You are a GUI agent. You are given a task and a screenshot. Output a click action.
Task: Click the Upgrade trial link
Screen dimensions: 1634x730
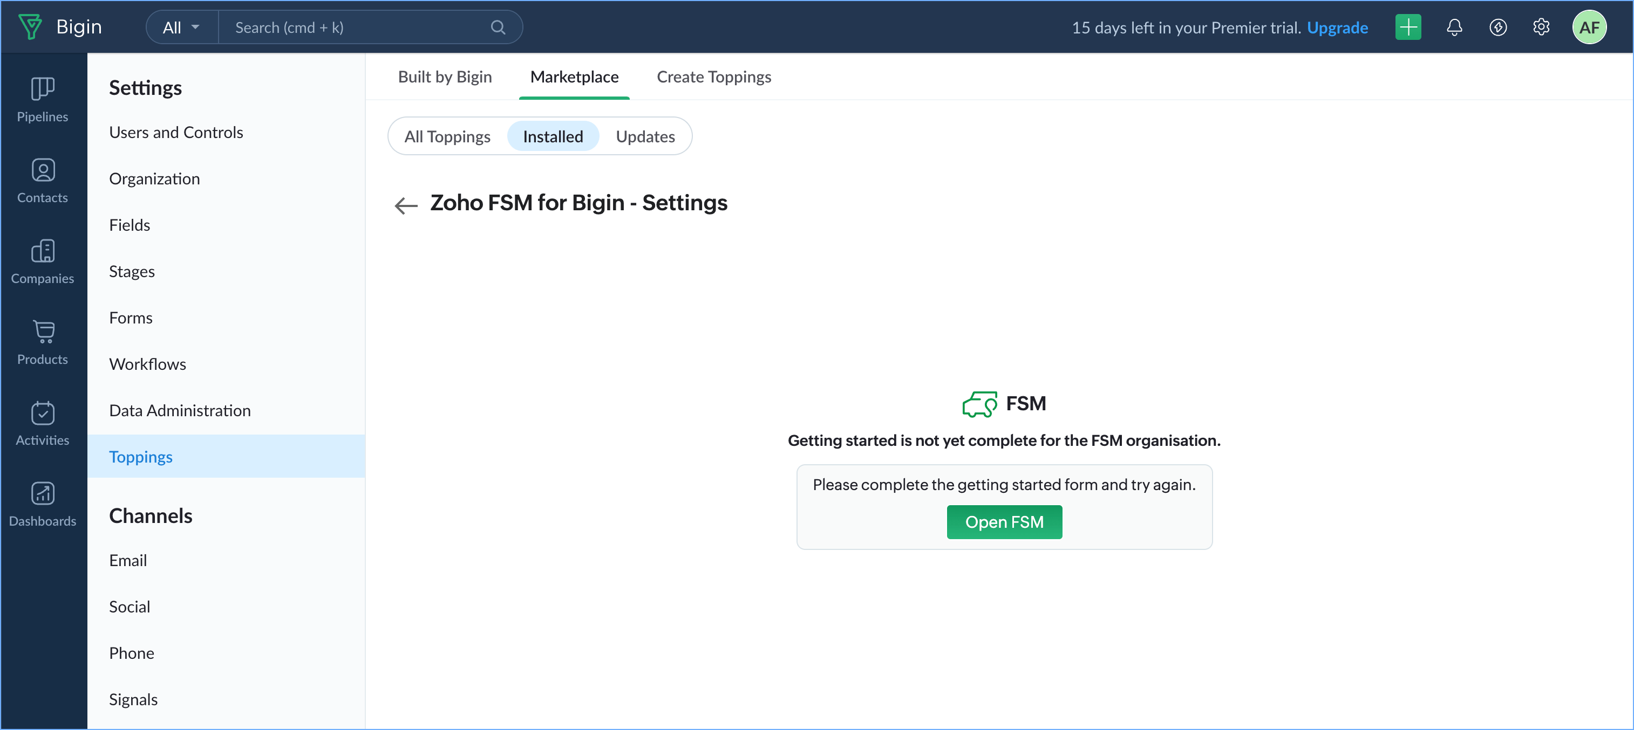[1337, 27]
